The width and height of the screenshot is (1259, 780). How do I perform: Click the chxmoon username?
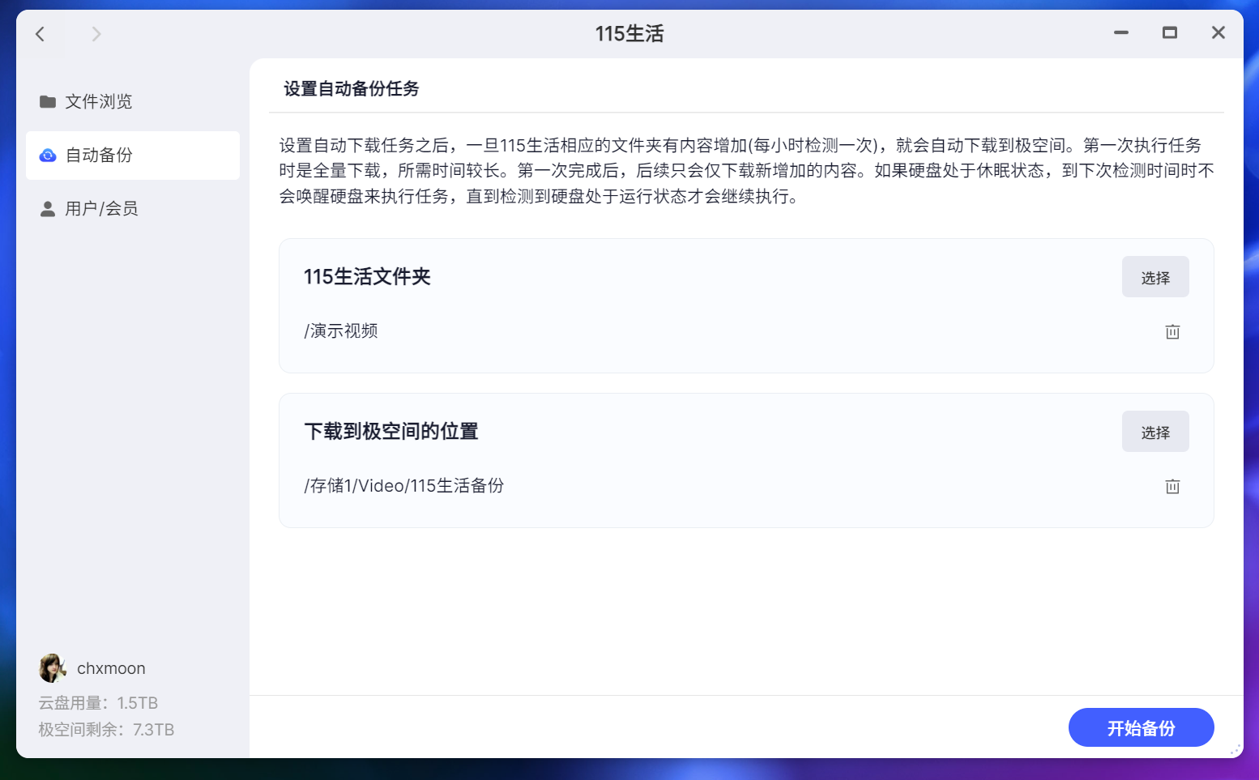[x=111, y=668]
